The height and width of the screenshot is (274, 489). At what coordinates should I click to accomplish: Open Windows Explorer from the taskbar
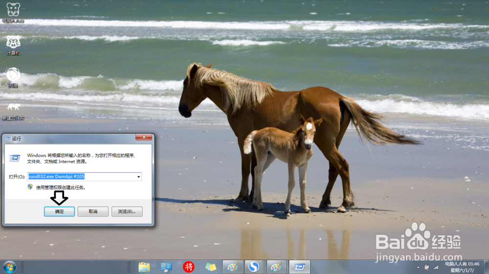(144, 267)
